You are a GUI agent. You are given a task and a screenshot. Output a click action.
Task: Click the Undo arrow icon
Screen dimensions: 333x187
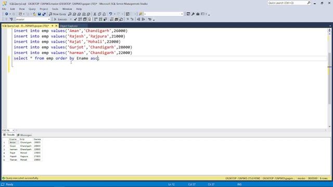coord(110,14)
